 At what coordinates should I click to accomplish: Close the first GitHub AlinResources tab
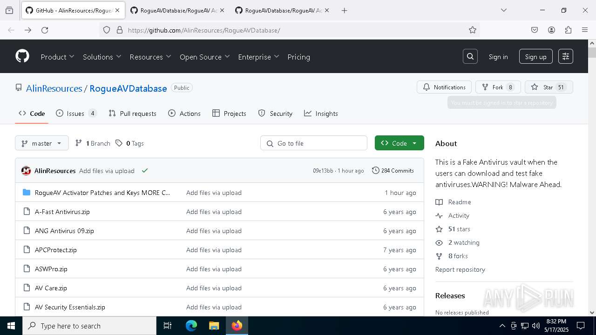117,10
